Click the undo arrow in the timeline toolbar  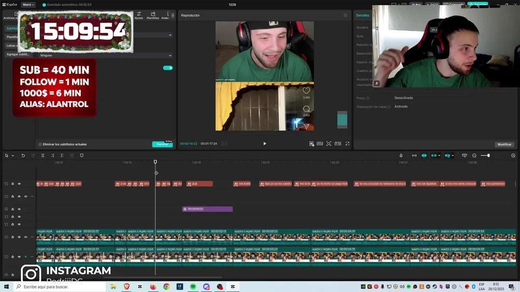pos(23,155)
